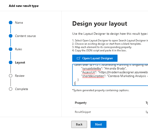Image resolution: width=148 pixels, height=129 pixels.
Task: Go to the Content source step label
Action: [25, 36]
